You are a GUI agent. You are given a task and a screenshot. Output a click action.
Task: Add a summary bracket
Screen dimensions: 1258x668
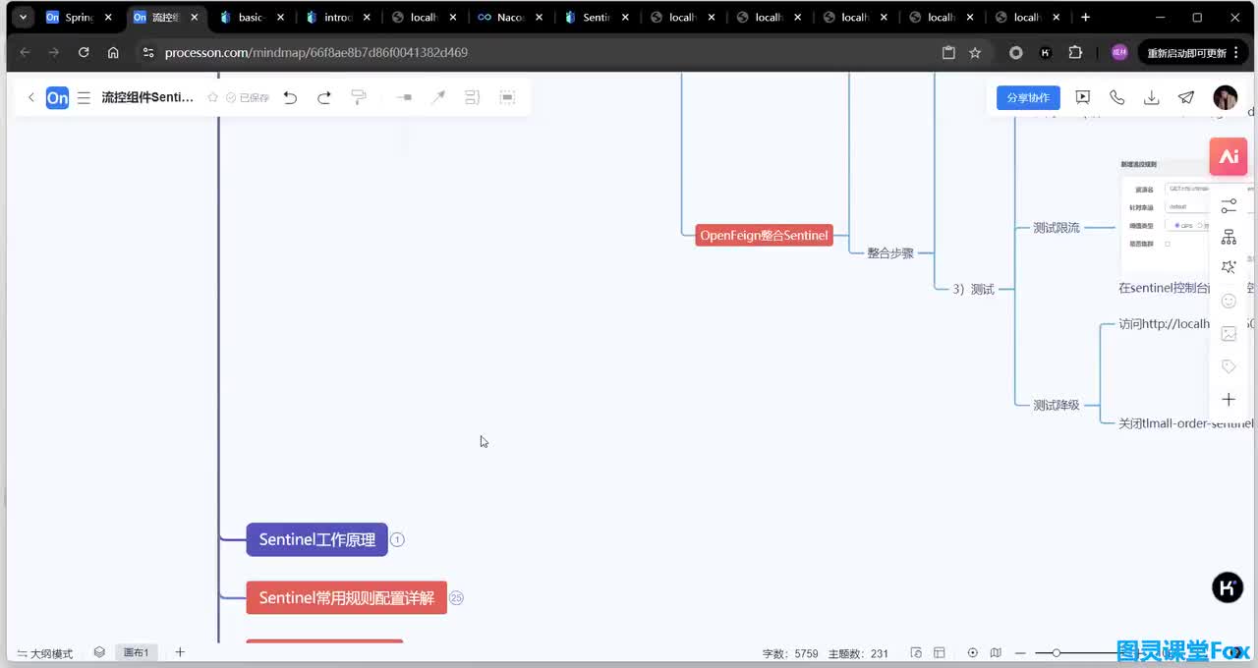pos(472,97)
